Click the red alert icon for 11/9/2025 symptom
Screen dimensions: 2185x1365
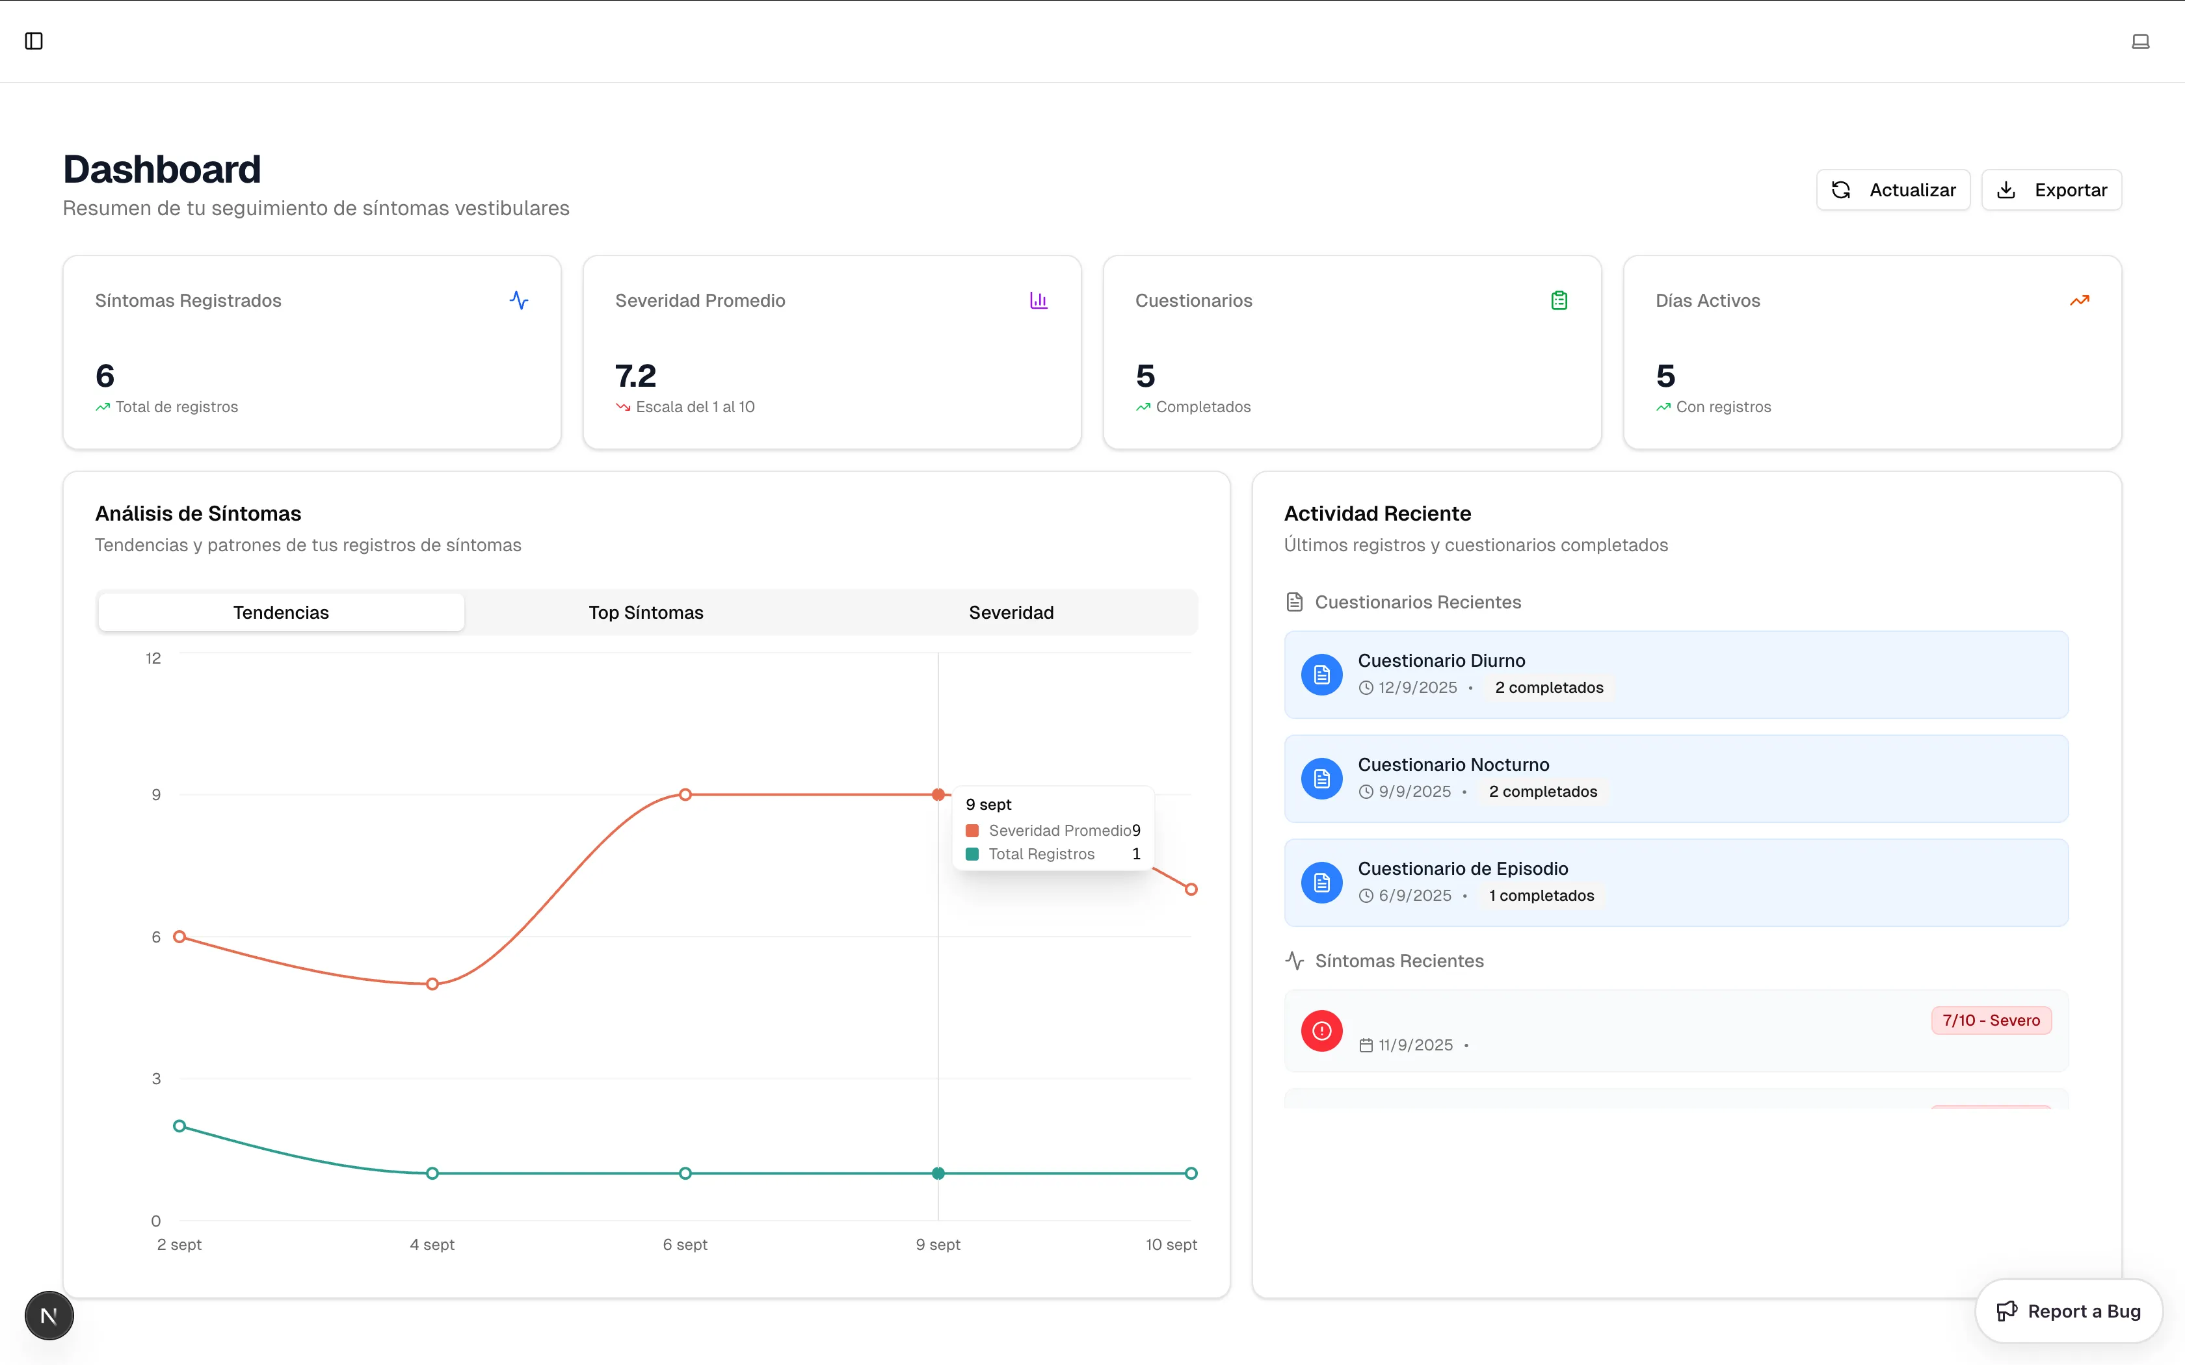(x=1321, y=1030)
